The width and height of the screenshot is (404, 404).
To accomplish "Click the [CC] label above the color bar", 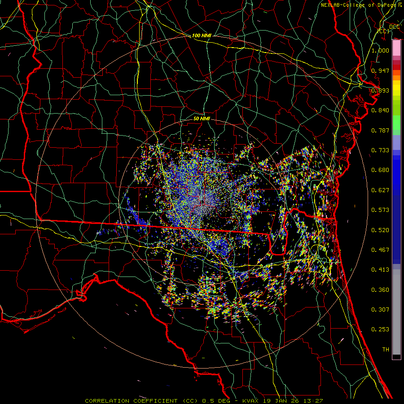I will tap(383, 31).
